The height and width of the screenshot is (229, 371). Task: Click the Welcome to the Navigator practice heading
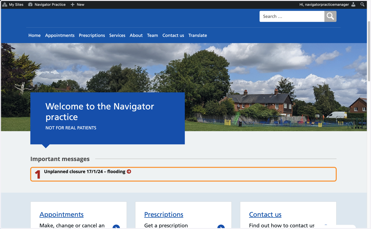pyautogui.click(x=100, y=111)
